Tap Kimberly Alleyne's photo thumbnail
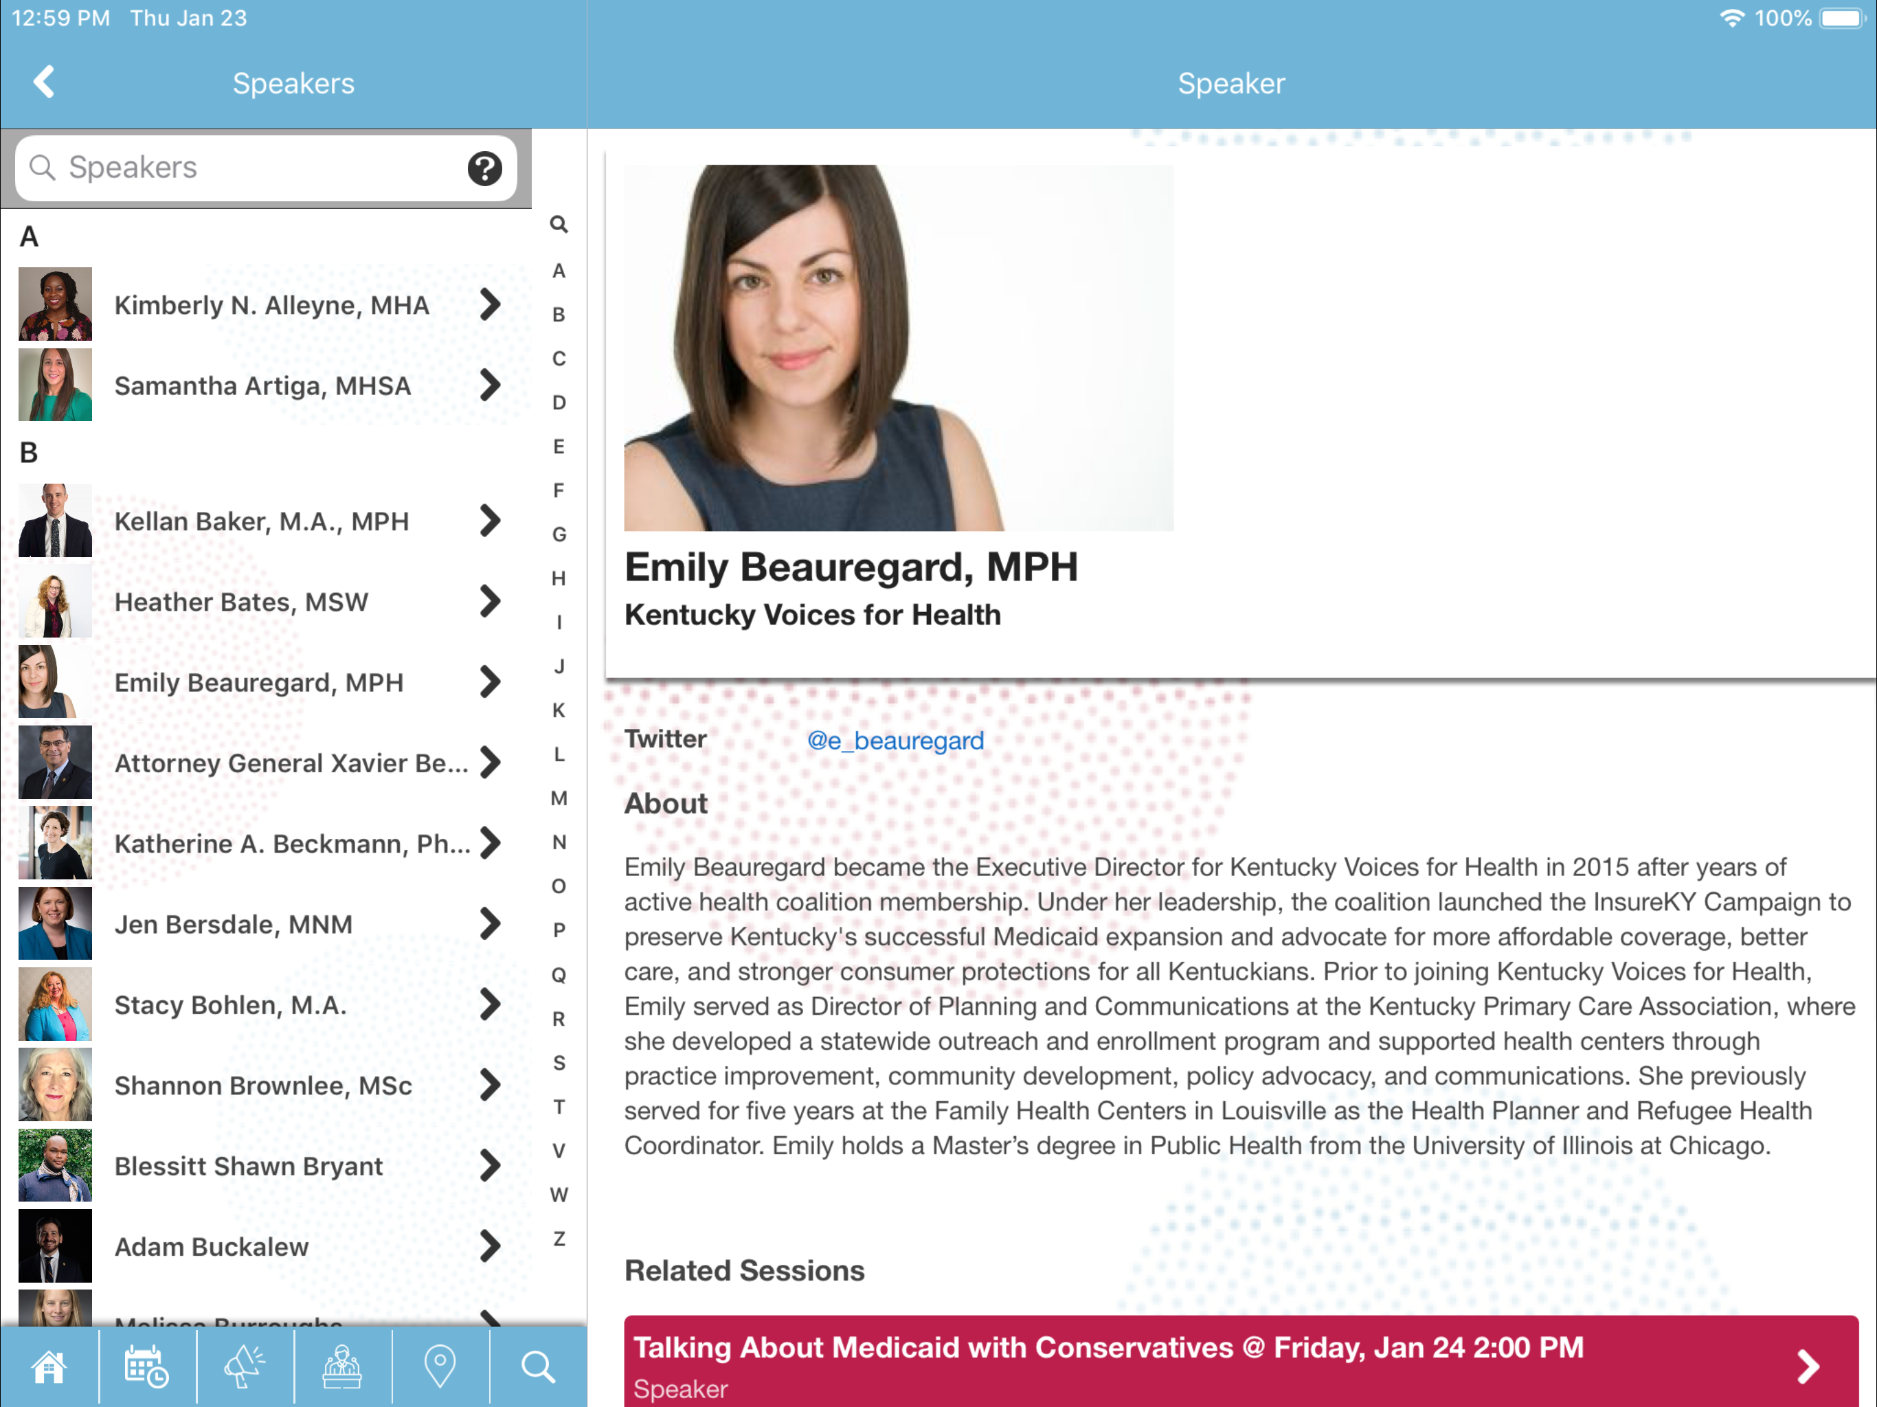The height and width of the screenshot is (1407, 1877). [55, 304]
